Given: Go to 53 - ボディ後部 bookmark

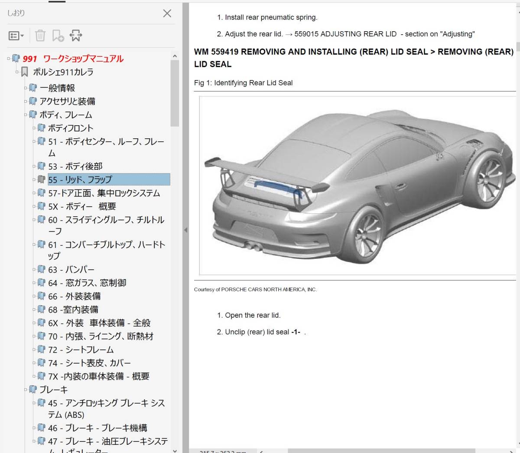Looking at the screenshot, I should (75, 166).
